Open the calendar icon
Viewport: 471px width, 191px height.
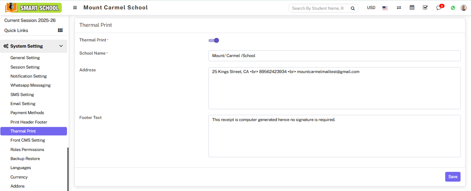412,8
